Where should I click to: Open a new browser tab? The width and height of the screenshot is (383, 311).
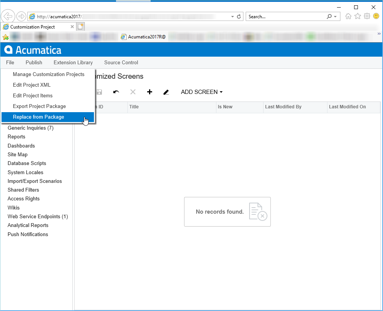click(x=81, y=27)
